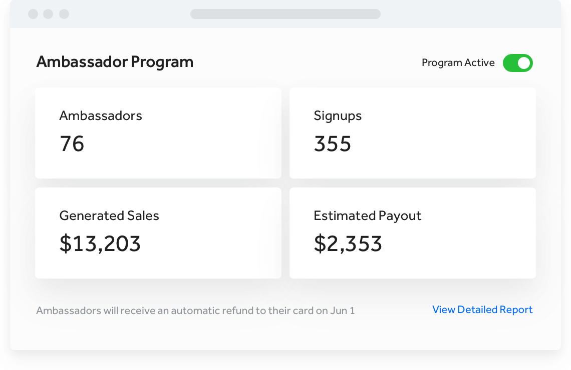571x370 pixels.
Task: Click the green knob of the active toggle
Action: (x=524, y=63)
